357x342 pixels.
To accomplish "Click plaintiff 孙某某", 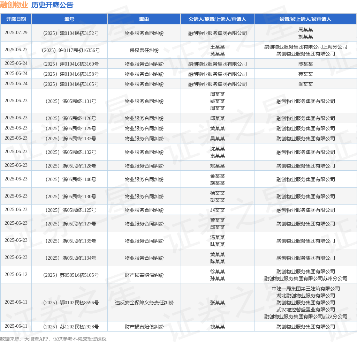I will tap(218, 278).
